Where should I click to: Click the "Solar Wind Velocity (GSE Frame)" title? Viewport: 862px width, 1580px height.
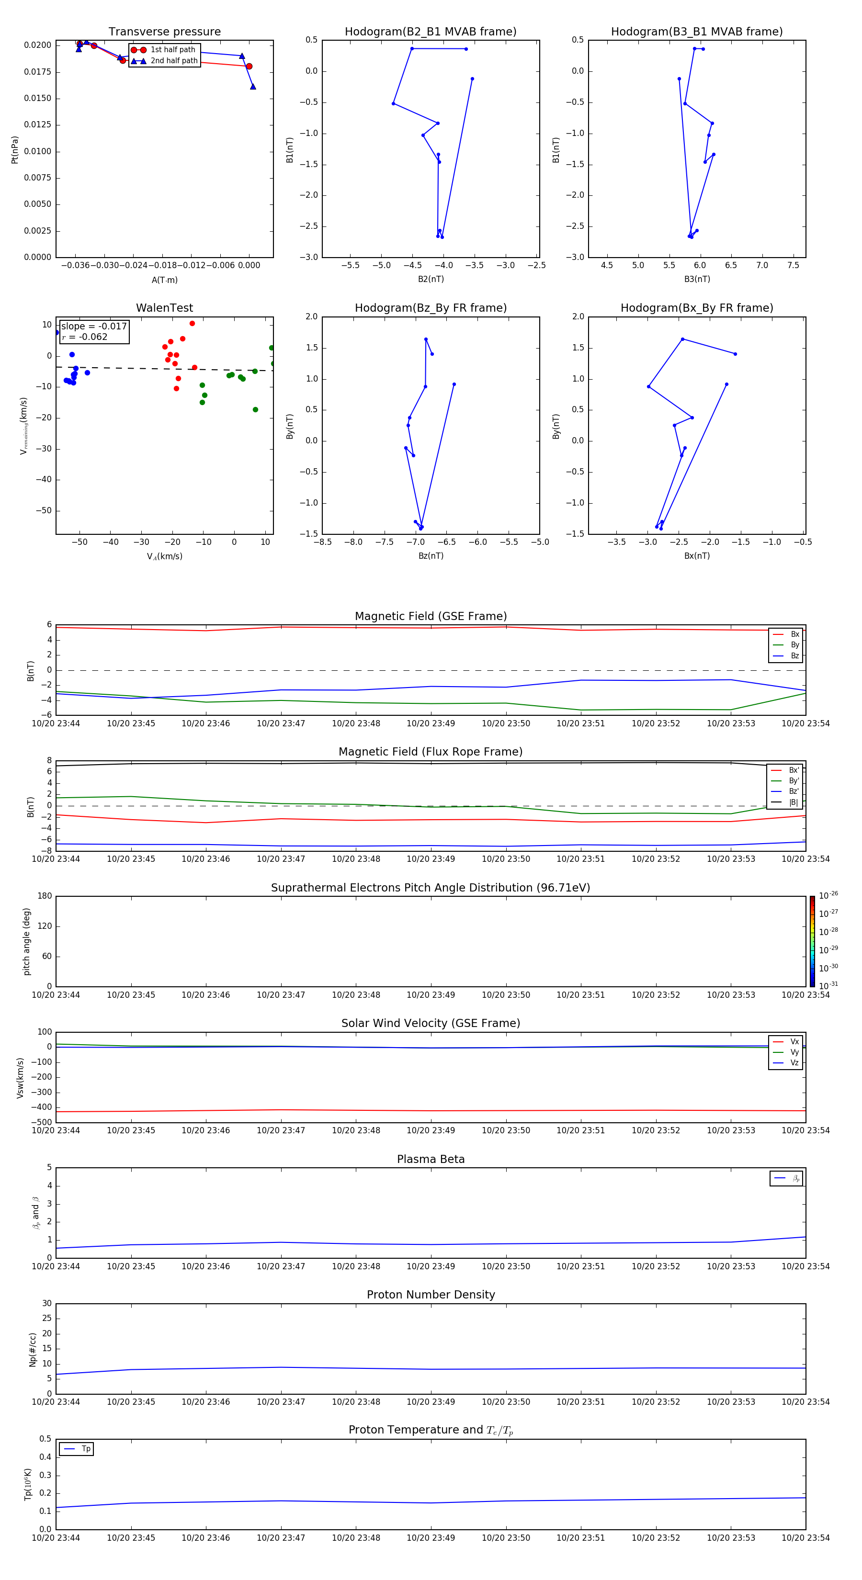tap(431, 1023)
